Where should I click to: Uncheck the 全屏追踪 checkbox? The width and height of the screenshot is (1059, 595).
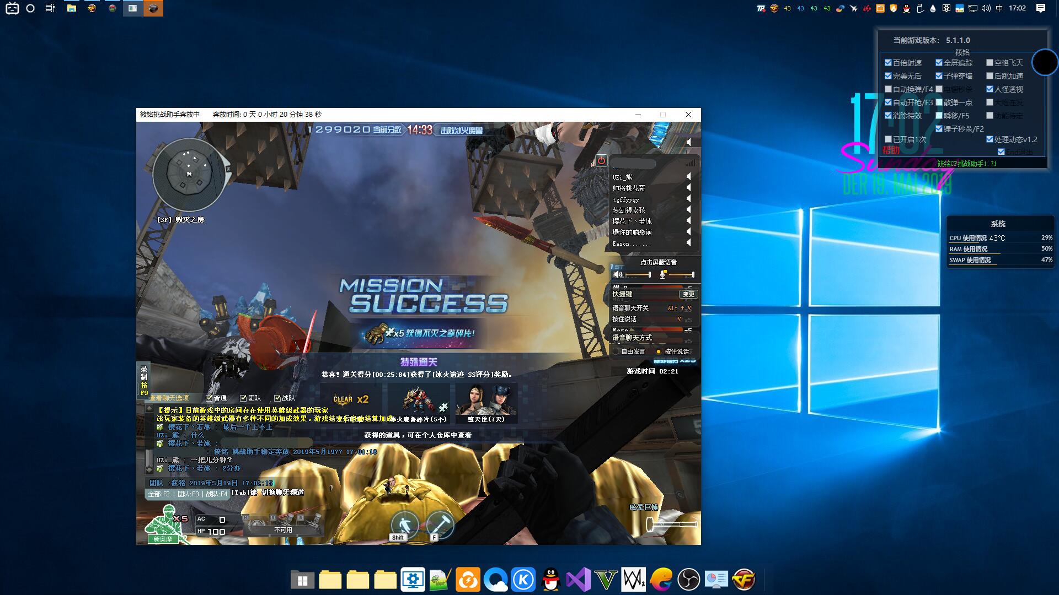pyautogui.click(x=939, y=63)
